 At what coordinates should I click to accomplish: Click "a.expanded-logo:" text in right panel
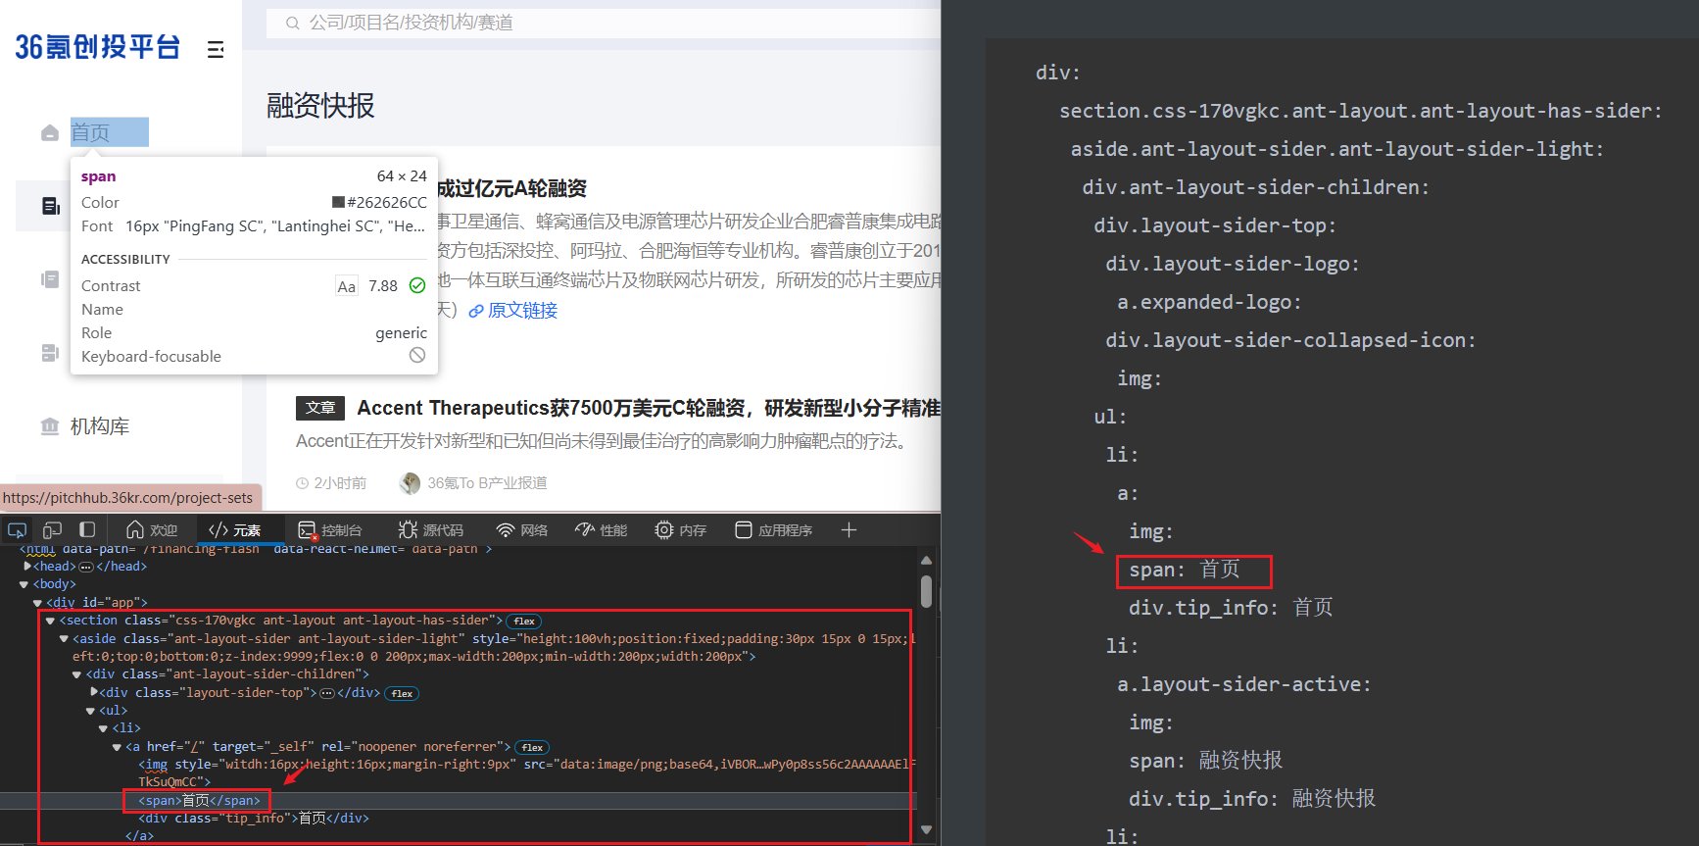click(x=1209, y=302)
